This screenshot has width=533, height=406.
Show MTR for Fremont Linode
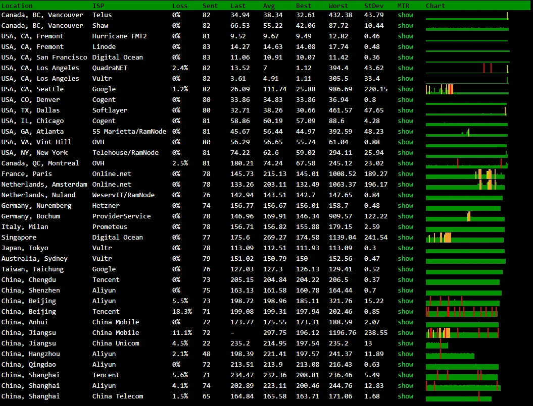pos(406,46)
